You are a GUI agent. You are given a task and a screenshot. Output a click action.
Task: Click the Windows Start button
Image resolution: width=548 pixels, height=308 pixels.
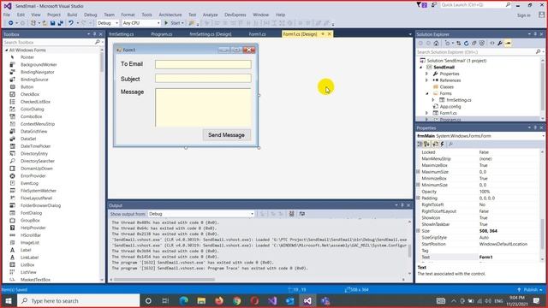tap(8, 300)
